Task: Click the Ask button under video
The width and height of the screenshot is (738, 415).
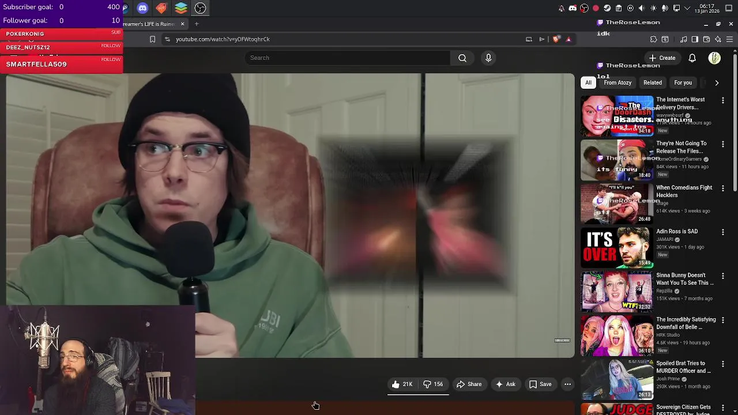Action: pyautogui.click(x=505, y=384)
